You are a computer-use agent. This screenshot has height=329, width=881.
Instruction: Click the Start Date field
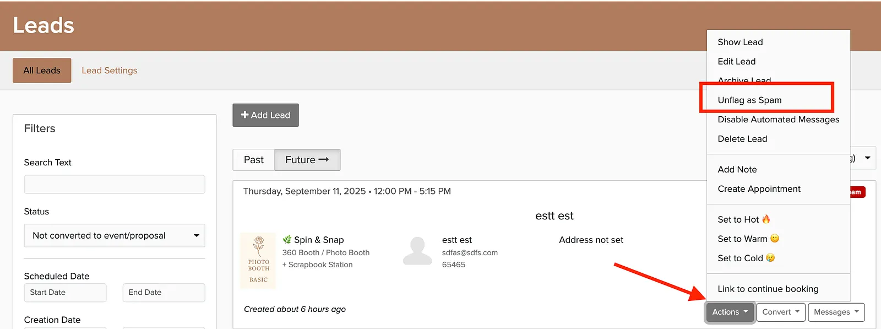pos(65,293)
